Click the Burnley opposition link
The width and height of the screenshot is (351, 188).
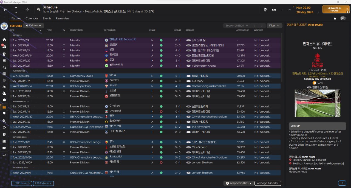point(114,80)
